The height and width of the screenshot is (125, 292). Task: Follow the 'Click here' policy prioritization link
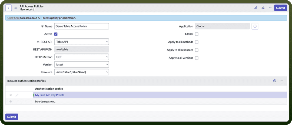pyautogui.click(x=14, y=18)
